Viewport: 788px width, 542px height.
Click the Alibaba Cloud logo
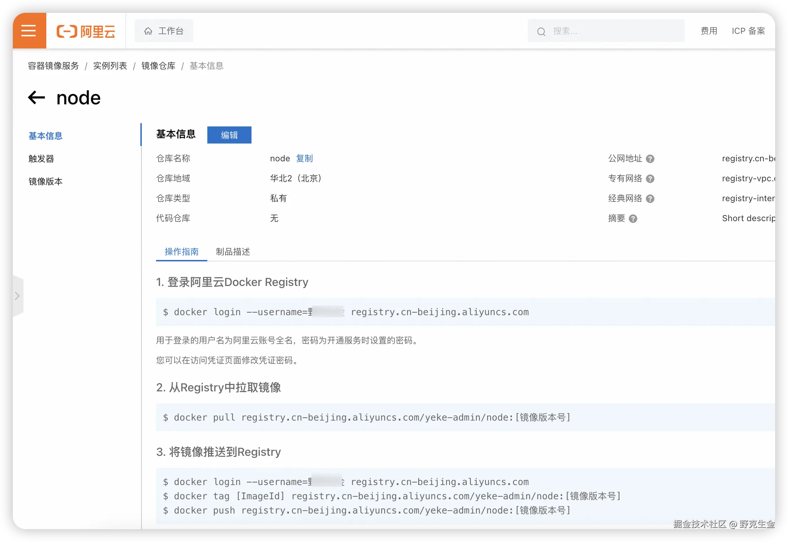click(x=86, y=31)
